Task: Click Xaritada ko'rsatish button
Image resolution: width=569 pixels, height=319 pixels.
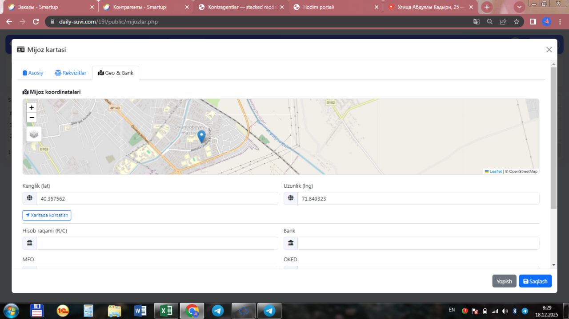Action: (x=47, y=215)
